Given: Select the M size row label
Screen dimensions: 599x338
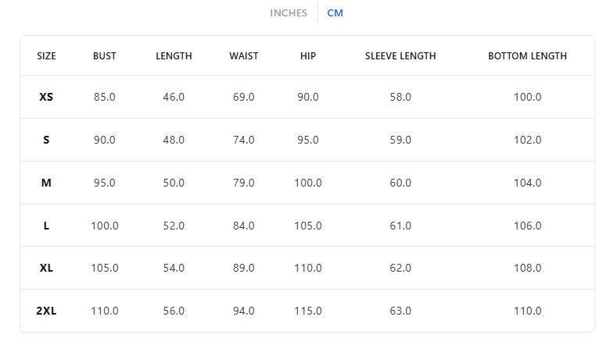Looking at the screenshot, I should click(x=47, y=183).
